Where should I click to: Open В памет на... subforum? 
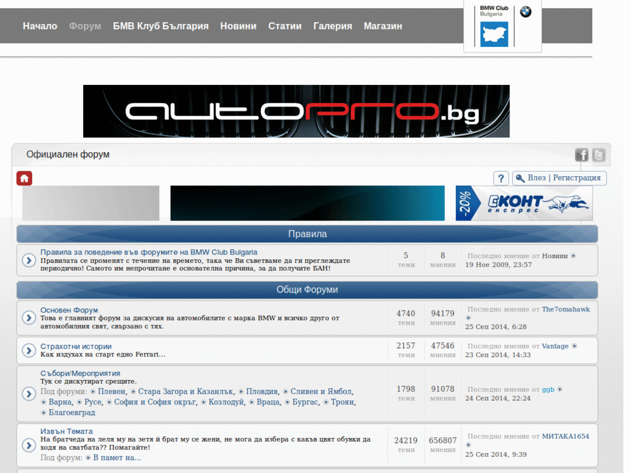116,458
